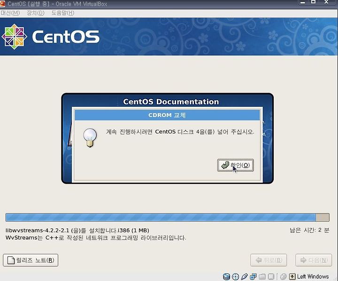338x281 pixels.
Task: Open the 머신(M) menu
Action: pyautogui.click(x=10, y=13)
